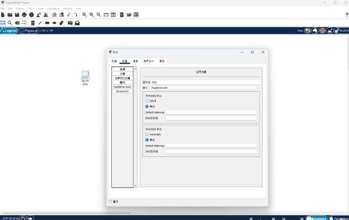The width and height of the screenshot is (349, 220).
Task: Reset zoom with the middle magnifier icon
Action: point(91,15)
